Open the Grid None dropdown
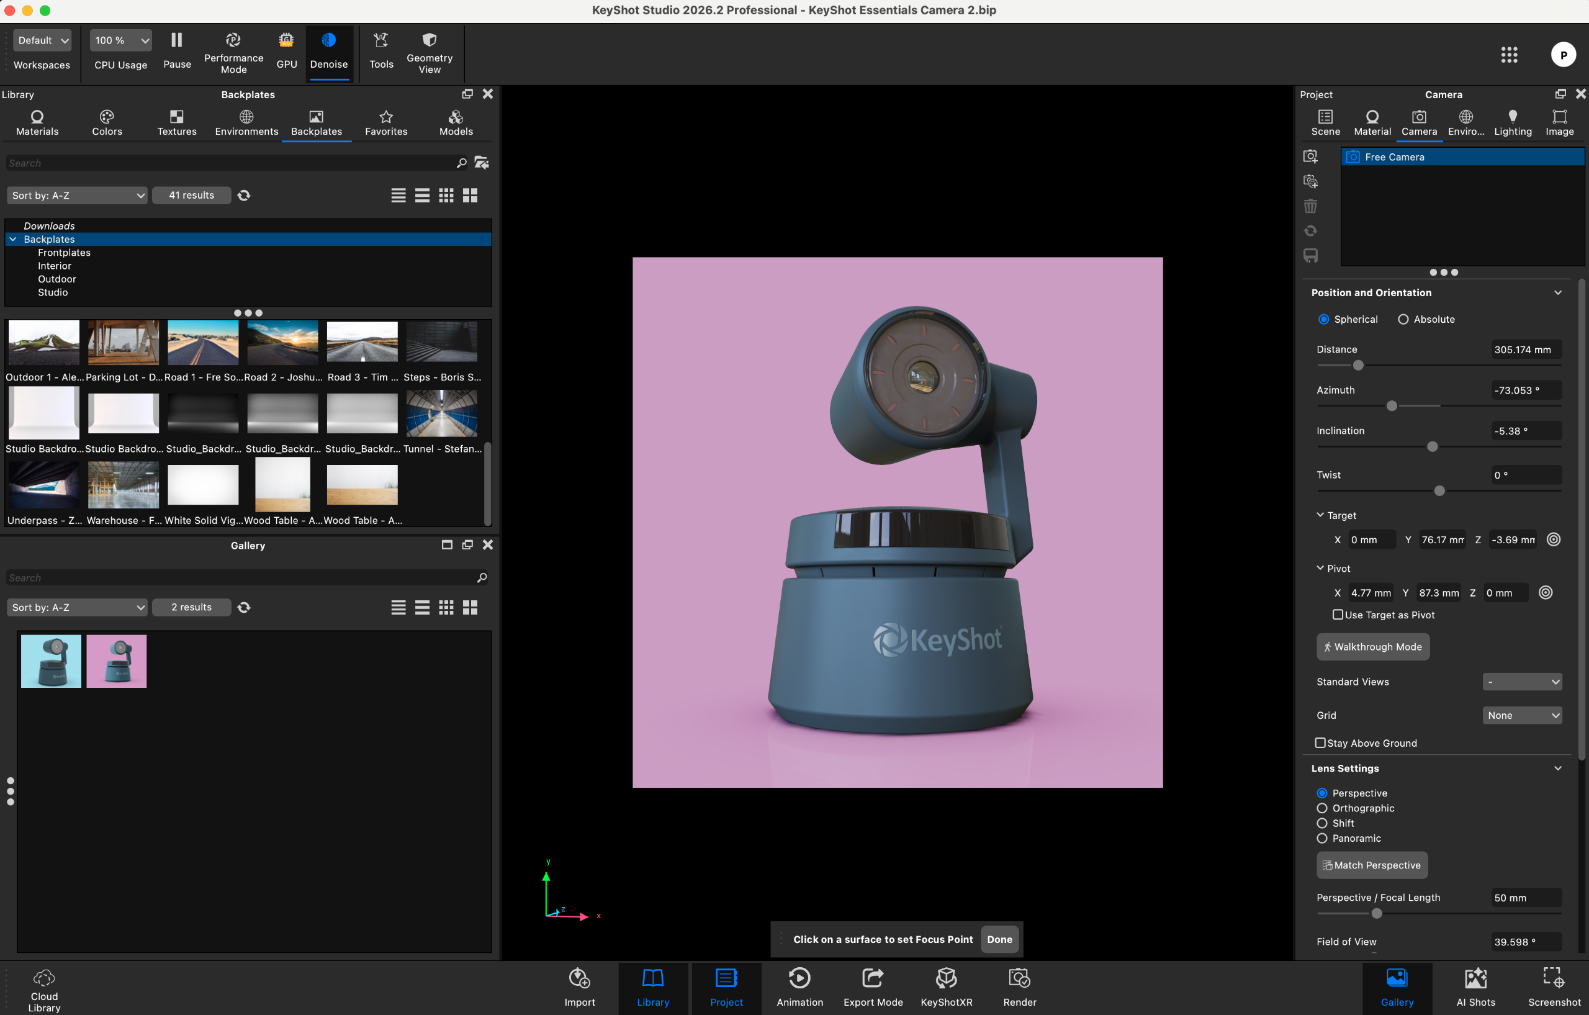1589x1015 pixels. [x=1522, y=715]
